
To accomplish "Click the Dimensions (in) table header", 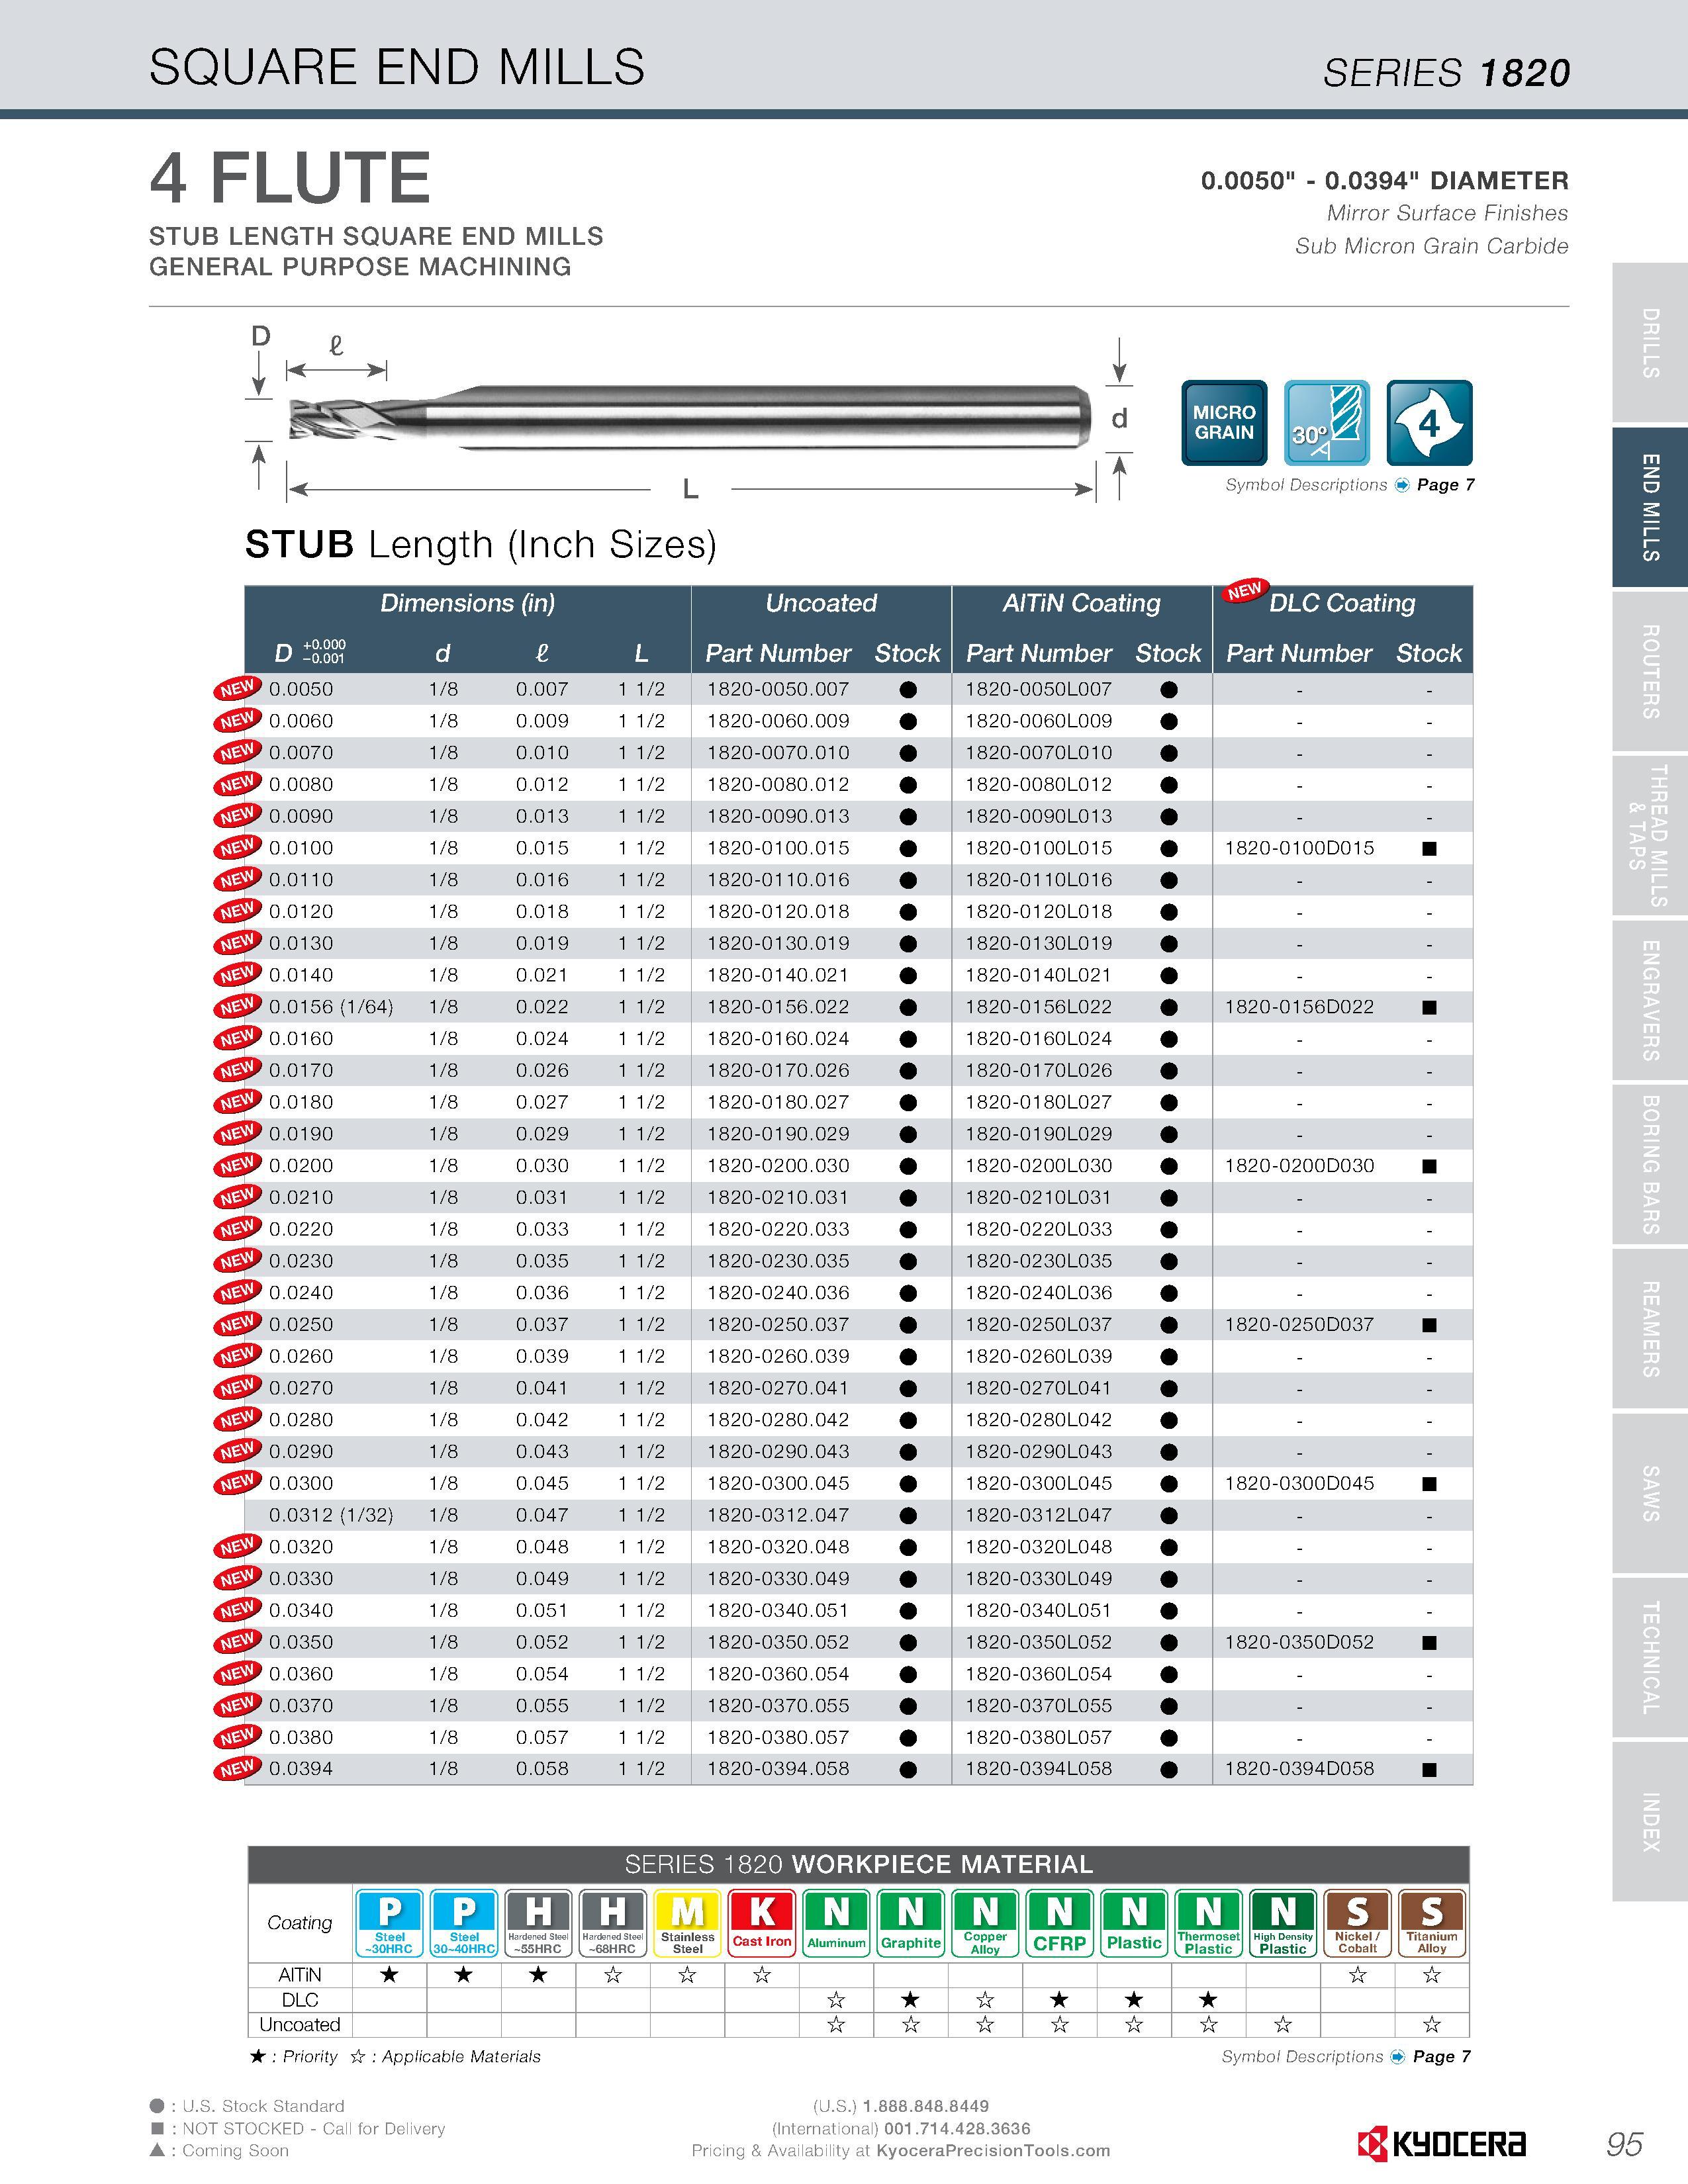I will [x=467, y=603].
